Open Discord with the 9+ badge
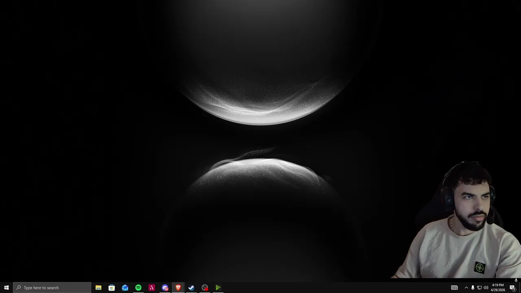 165,288
